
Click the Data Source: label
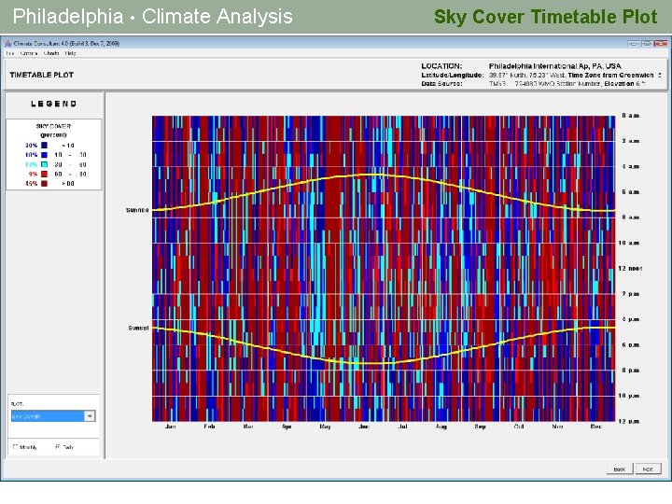(x=441, y=84)
